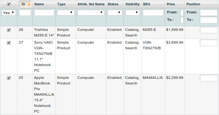Open the Type filter dropdown

tap(65, 12)
